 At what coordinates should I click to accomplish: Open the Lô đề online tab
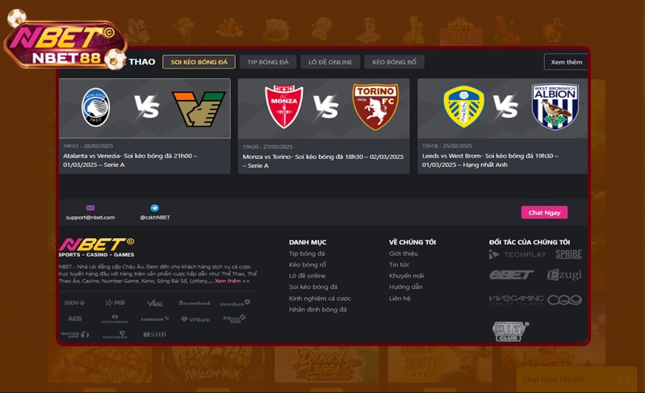click(330, 62)
